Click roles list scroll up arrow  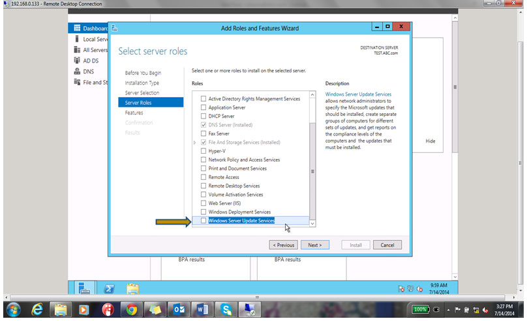point(312,95)
